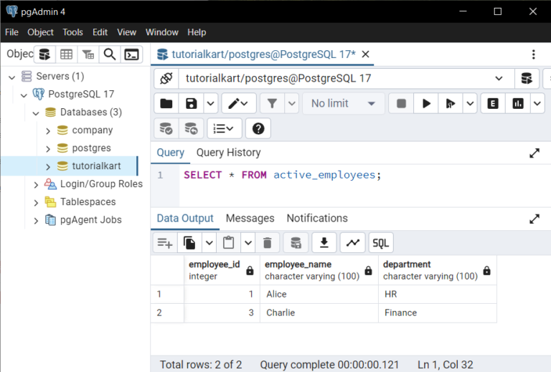Screen dimensions: 551x372
Task: Open the Macros list button
Action: tap(224, 129)
